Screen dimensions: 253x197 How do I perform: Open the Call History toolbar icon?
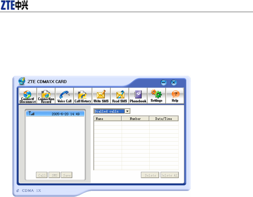point(83,96)
